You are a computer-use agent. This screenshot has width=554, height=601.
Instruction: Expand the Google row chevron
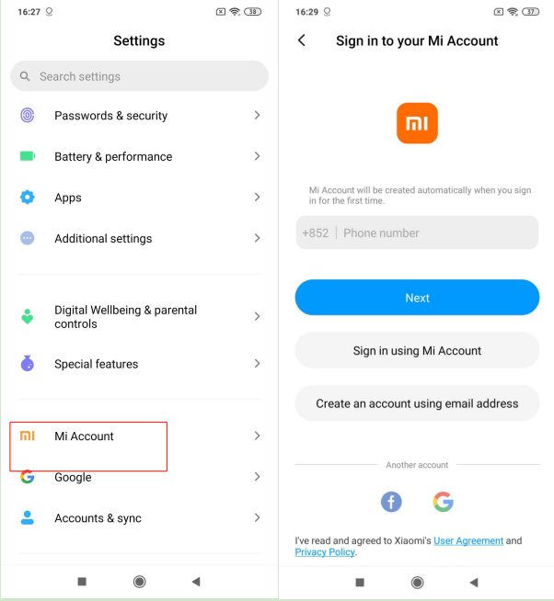tap(258, 476)
